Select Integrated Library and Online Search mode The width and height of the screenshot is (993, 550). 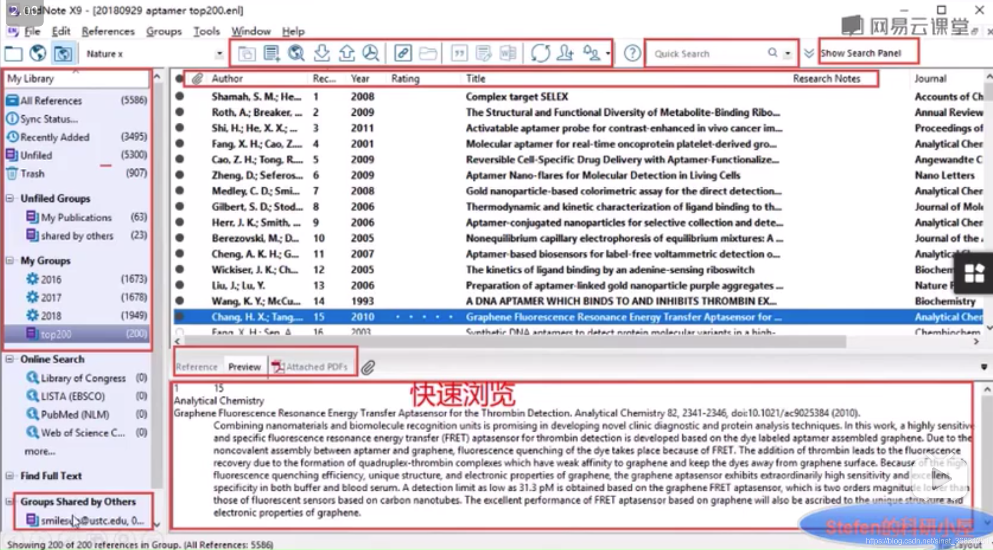pyautogui.click(x=63, y=54)
